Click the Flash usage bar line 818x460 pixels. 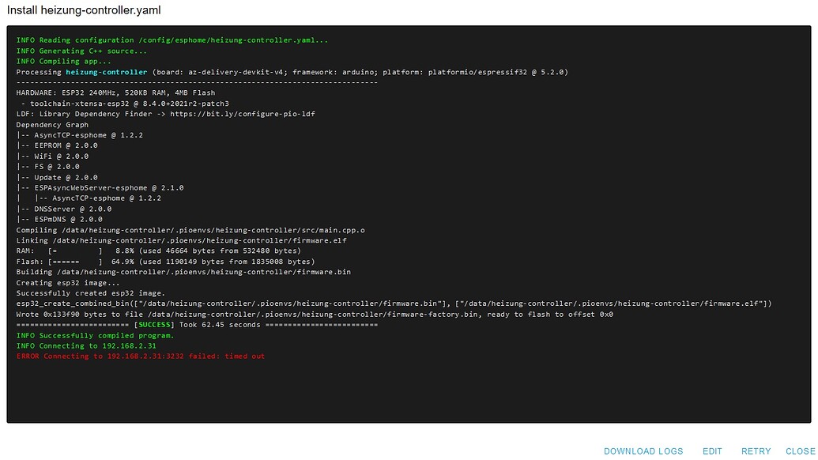coord(165,262)
